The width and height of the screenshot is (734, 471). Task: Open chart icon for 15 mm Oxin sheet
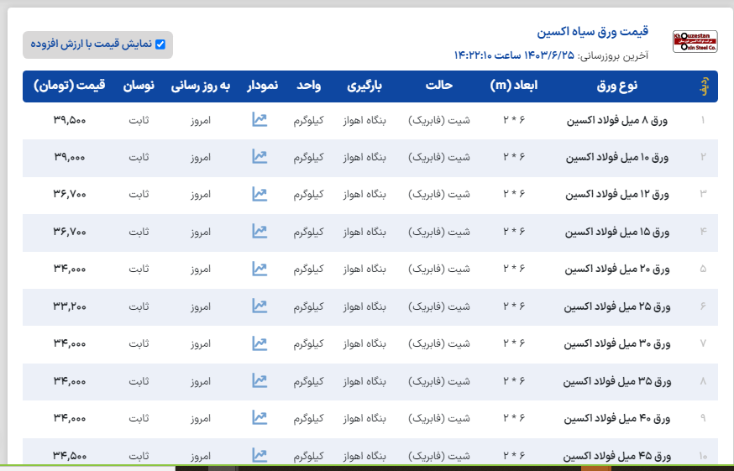point(260,232)
